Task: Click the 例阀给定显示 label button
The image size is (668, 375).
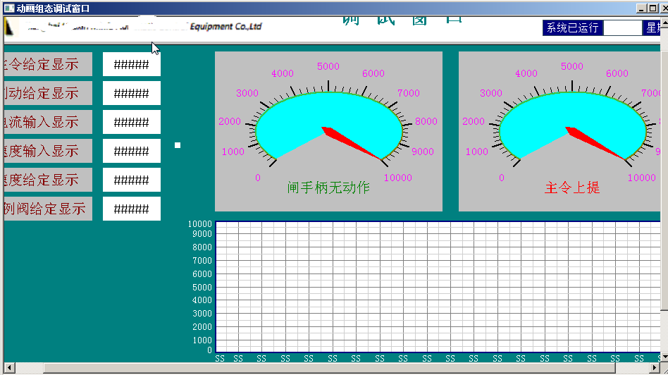Action: (x=47, y=209)
